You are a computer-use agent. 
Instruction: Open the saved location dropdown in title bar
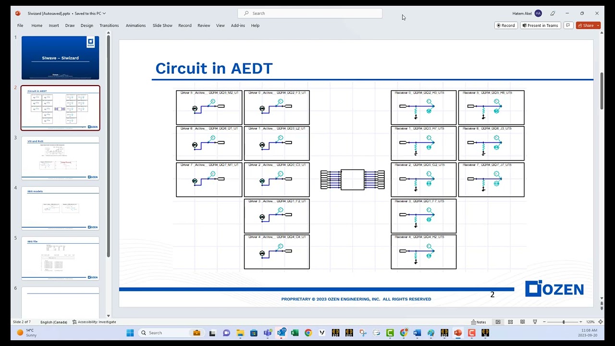104,13
